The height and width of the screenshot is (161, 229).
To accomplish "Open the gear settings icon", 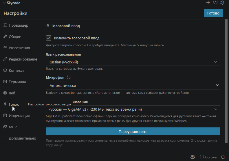I will [222, 3].
